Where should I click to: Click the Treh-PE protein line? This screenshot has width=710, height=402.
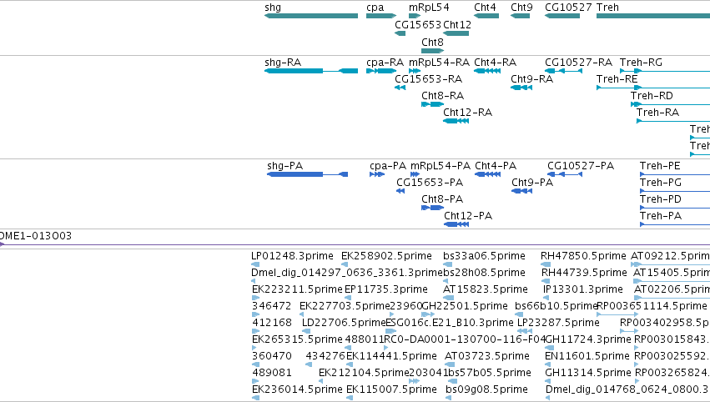(x=675, y=174)
